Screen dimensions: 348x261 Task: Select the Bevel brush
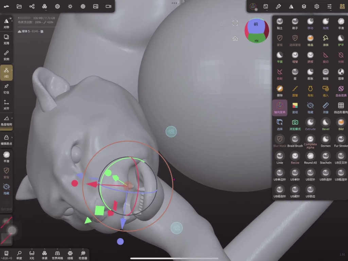coord(326,125)
